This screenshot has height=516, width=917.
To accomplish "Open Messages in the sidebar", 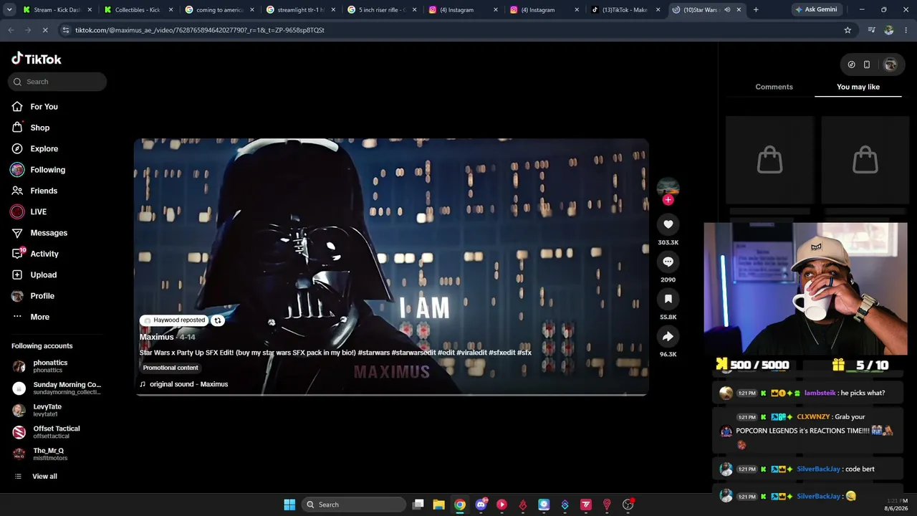I will click(x=49, y=233).
